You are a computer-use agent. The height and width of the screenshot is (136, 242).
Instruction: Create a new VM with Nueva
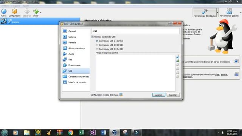click(4, 12)
